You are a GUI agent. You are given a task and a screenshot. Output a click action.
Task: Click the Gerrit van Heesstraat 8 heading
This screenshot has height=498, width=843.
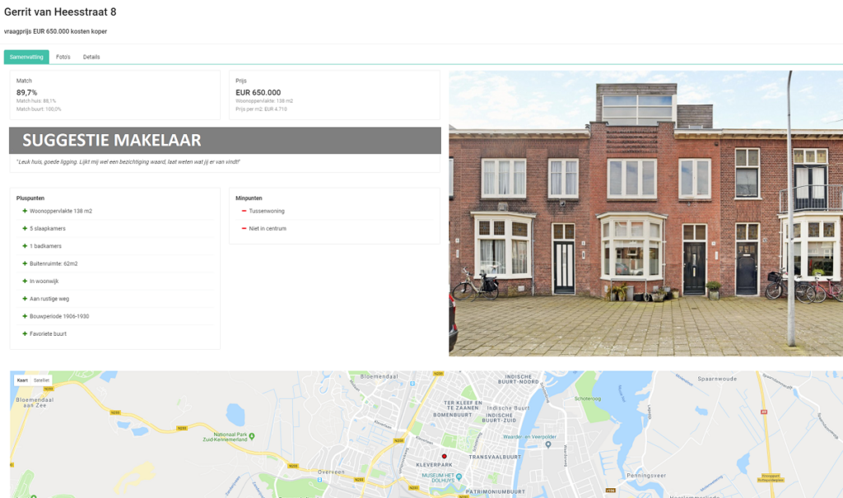pos(60,12)
